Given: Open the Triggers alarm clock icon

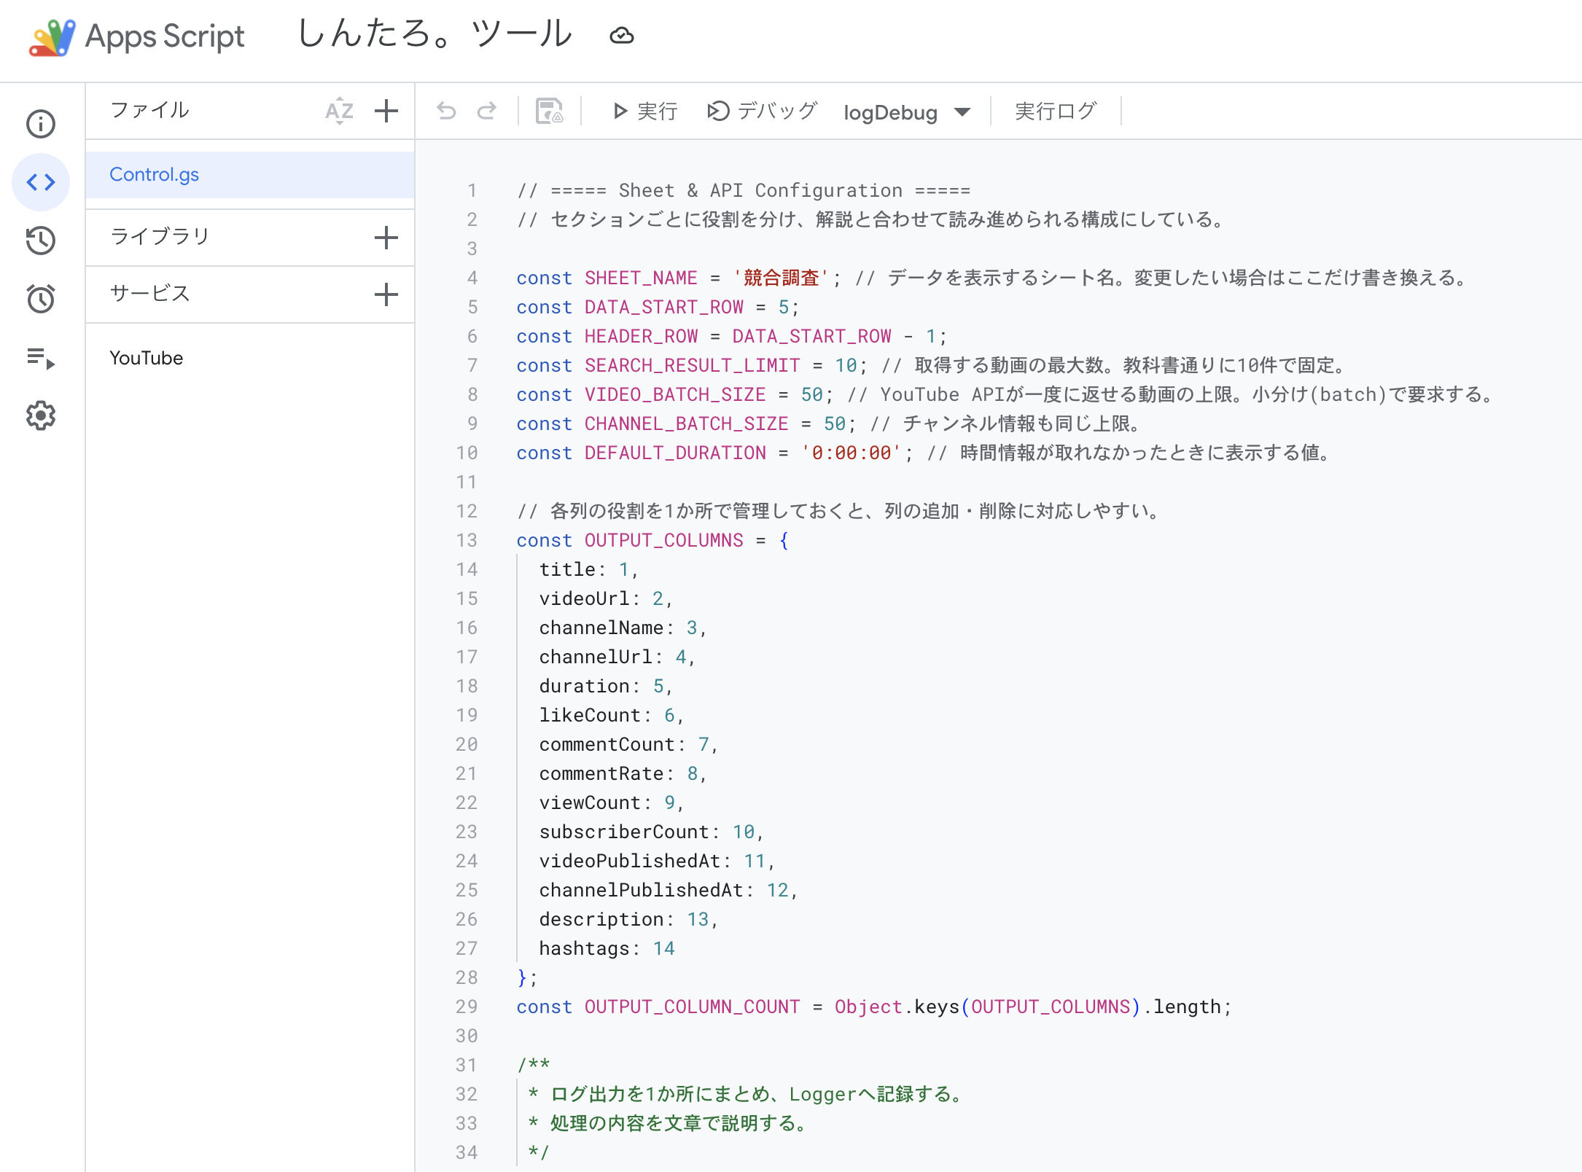Looking at the screenshot, I should [41, 299].
